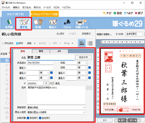The image size is (145, 123).
Task: Go to first record in preview navigation
Action: click(x=116, y=120)
